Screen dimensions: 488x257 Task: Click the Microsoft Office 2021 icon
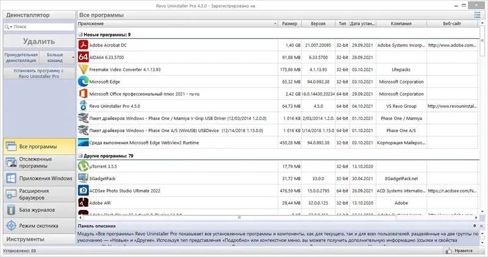[x=83, y=94]
